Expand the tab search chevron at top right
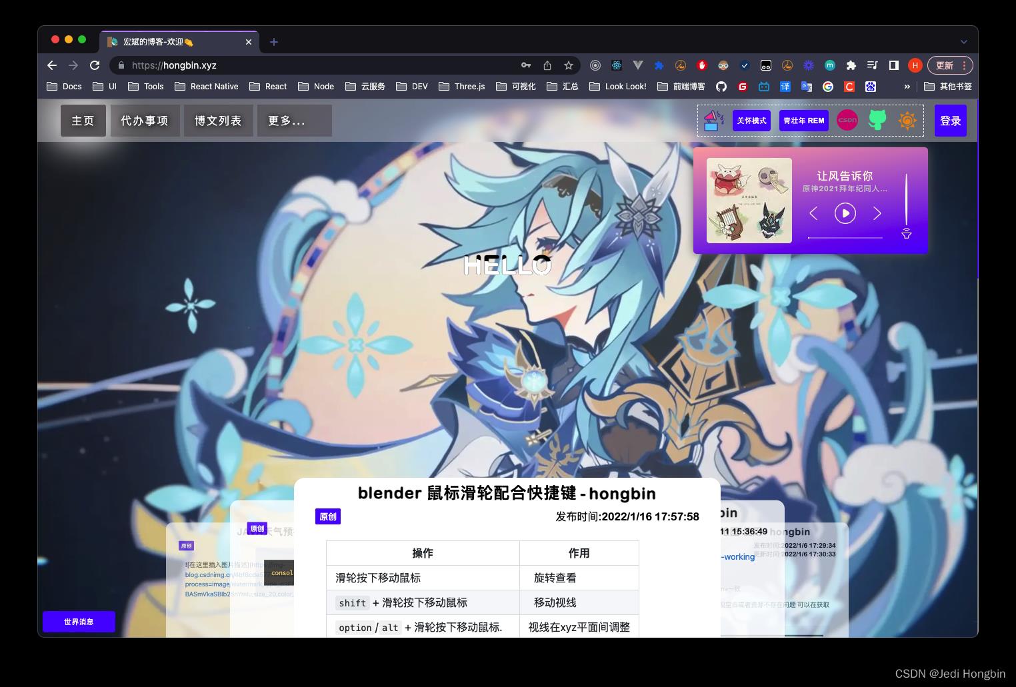 pyautogui.click(x=963, y=41)
